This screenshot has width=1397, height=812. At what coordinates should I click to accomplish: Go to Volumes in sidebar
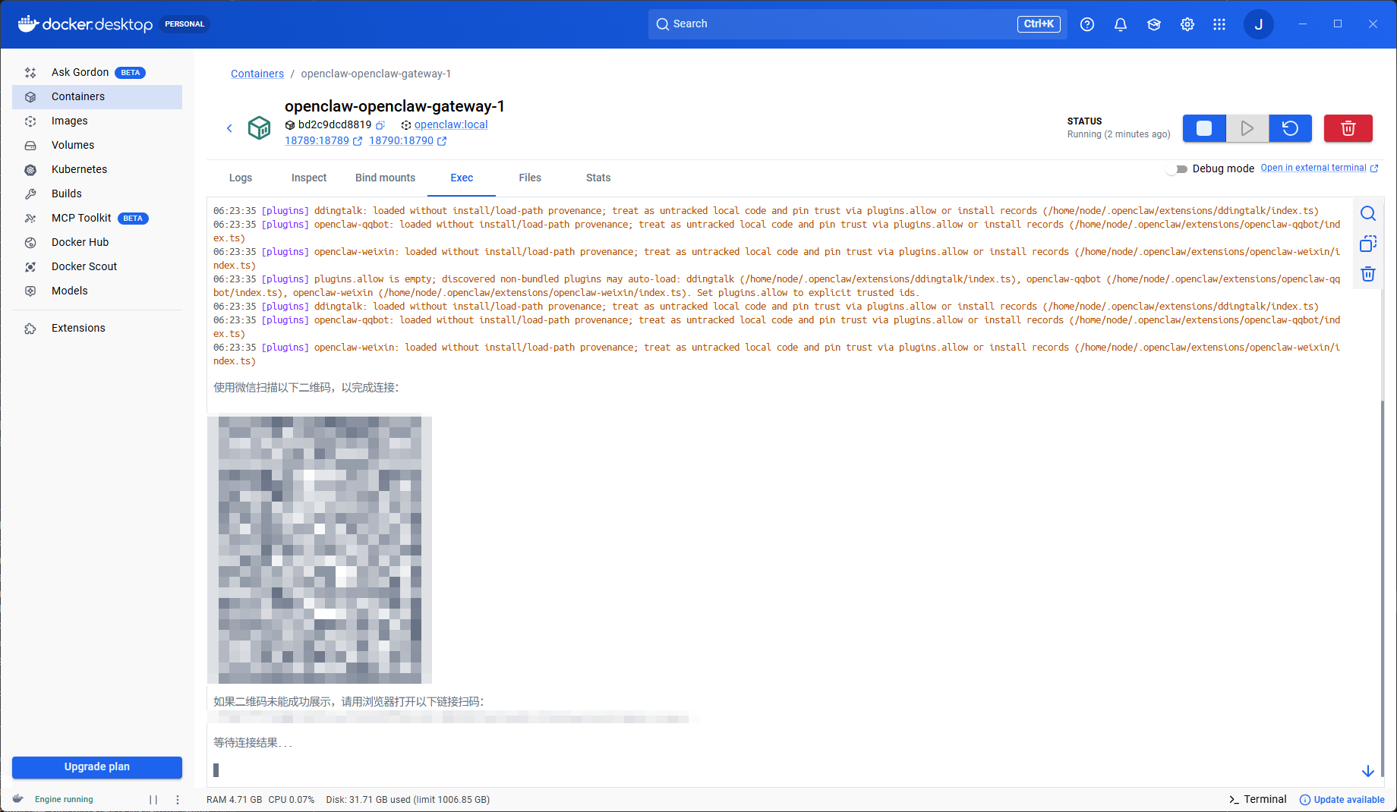(x=97, y=145)
